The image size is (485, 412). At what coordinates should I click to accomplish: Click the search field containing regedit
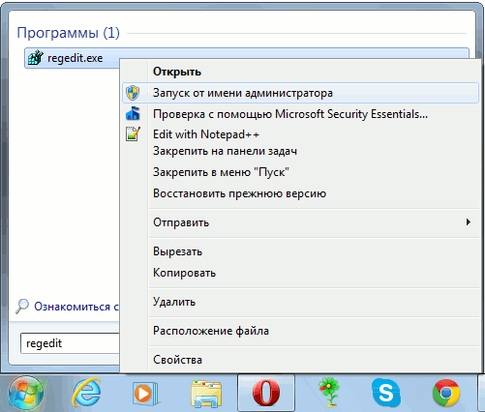(x=70, y=343)
